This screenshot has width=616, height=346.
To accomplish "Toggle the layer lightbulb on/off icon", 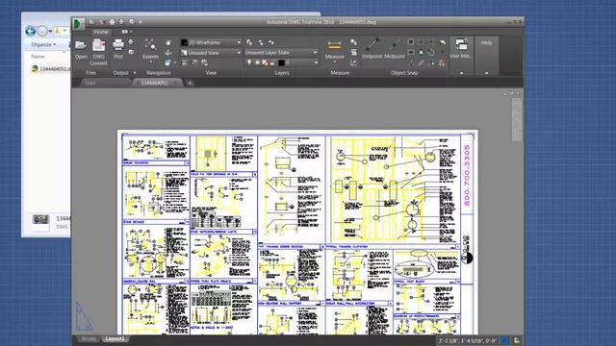I will 249,62.
